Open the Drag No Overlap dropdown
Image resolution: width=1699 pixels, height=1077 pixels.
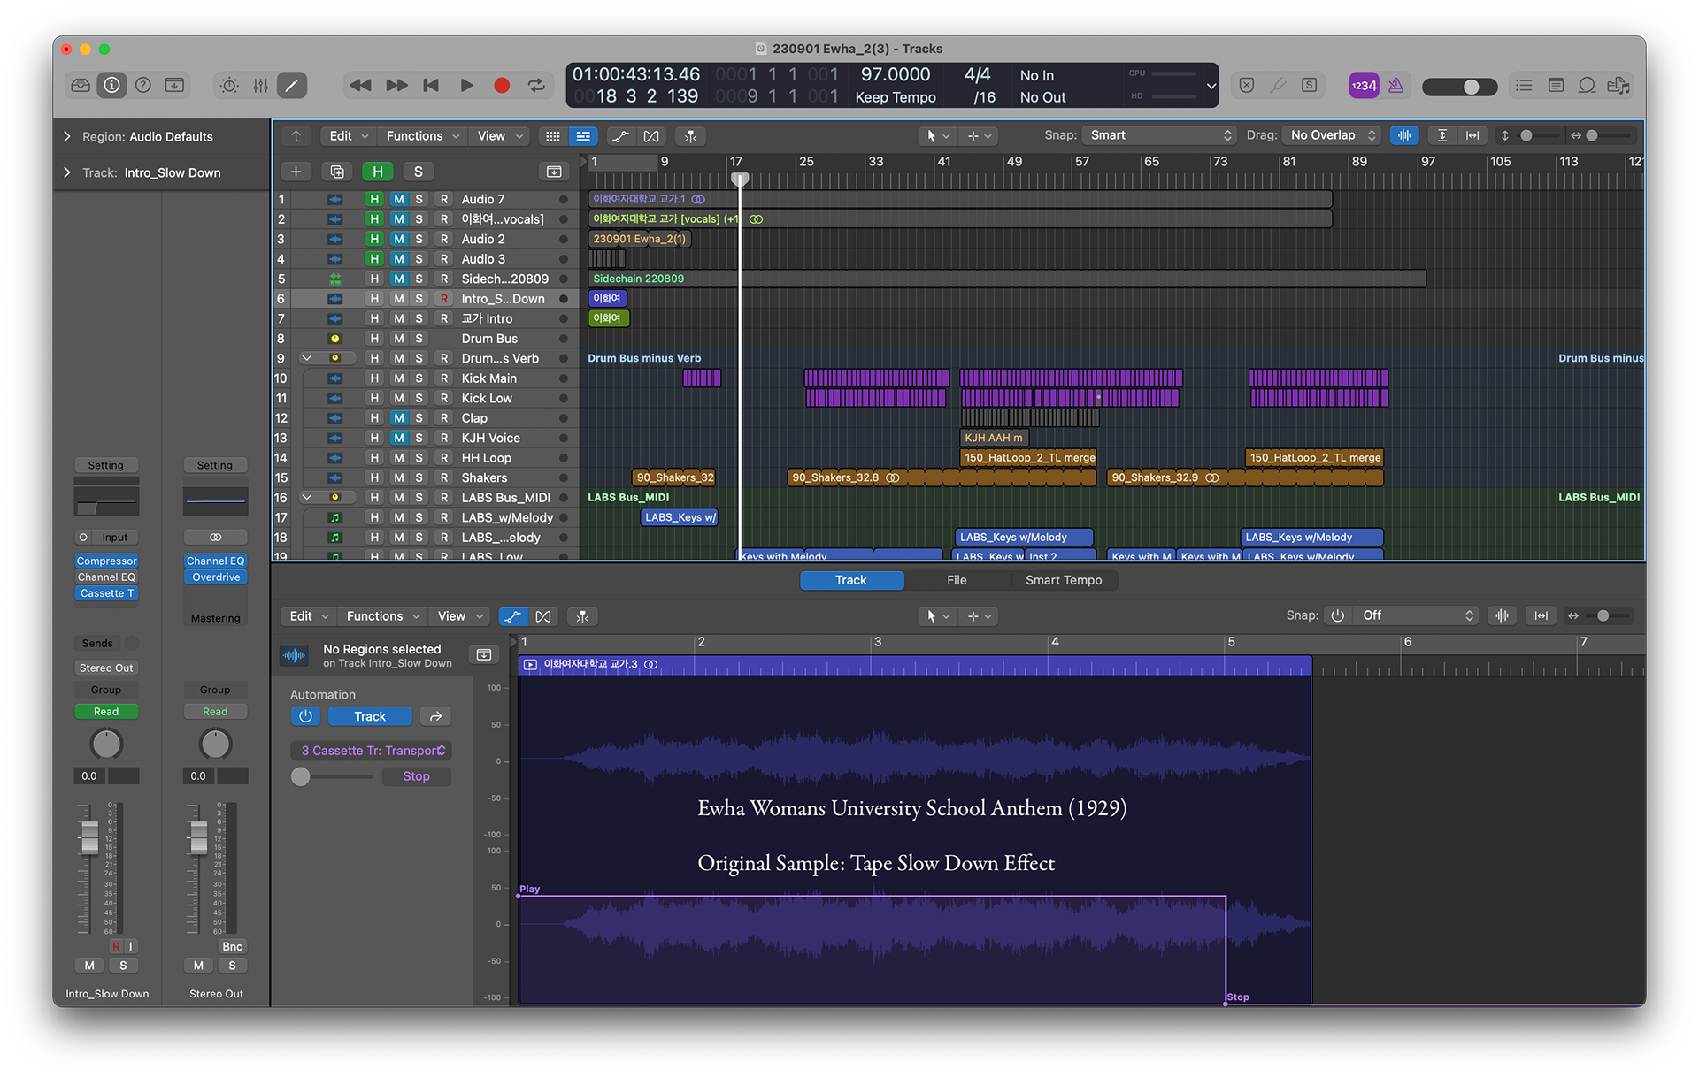1333,135
